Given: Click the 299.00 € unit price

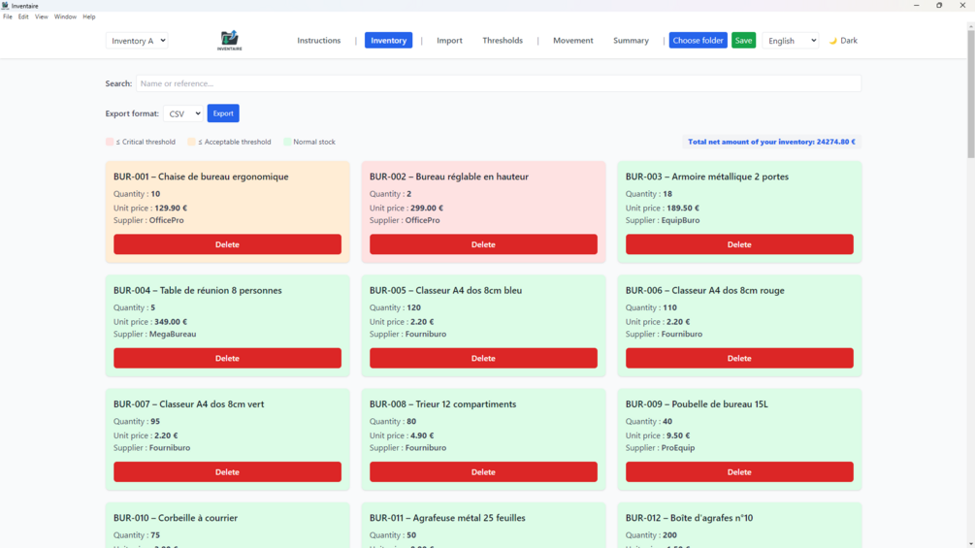Looking at the screenshot, I should [x=427, y=209].
